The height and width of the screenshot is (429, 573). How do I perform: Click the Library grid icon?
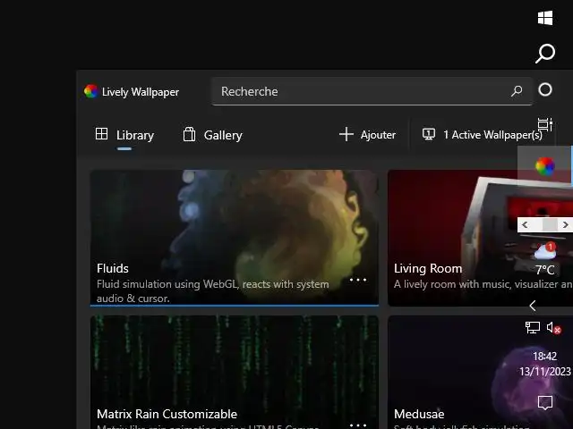coord(101,134)
